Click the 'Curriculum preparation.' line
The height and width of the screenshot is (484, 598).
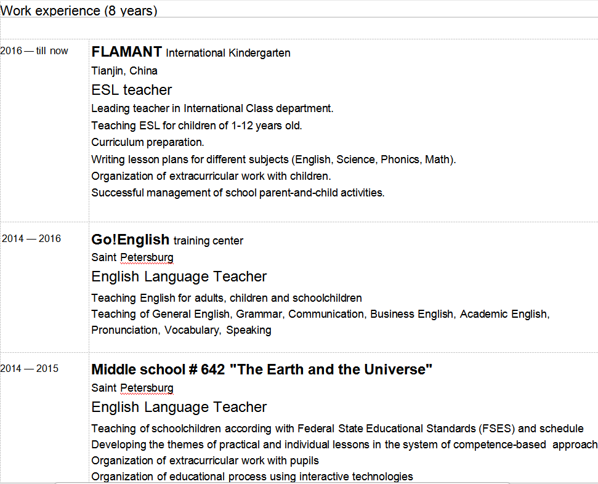(148, 142)
